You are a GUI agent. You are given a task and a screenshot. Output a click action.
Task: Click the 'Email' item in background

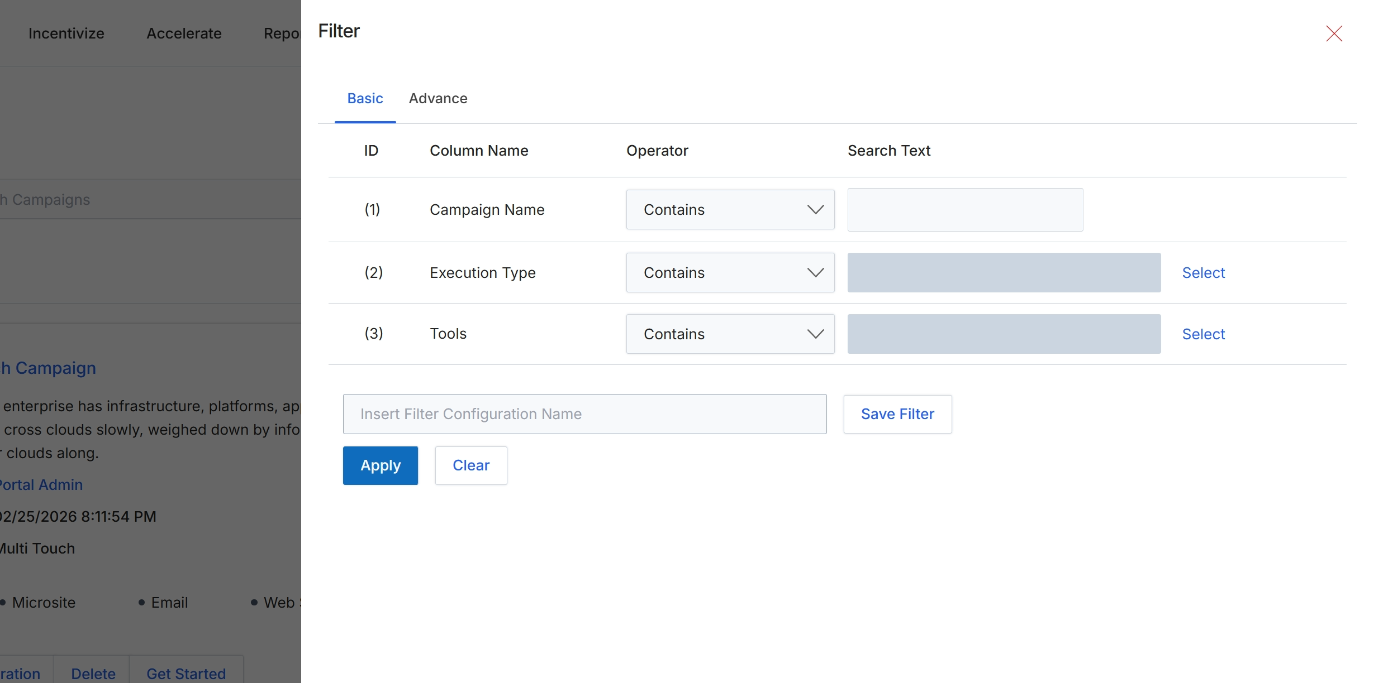tap(169, 603)
